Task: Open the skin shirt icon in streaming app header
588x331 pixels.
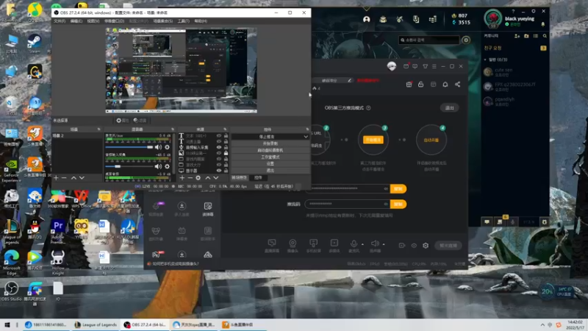Action: coord(426,66)
